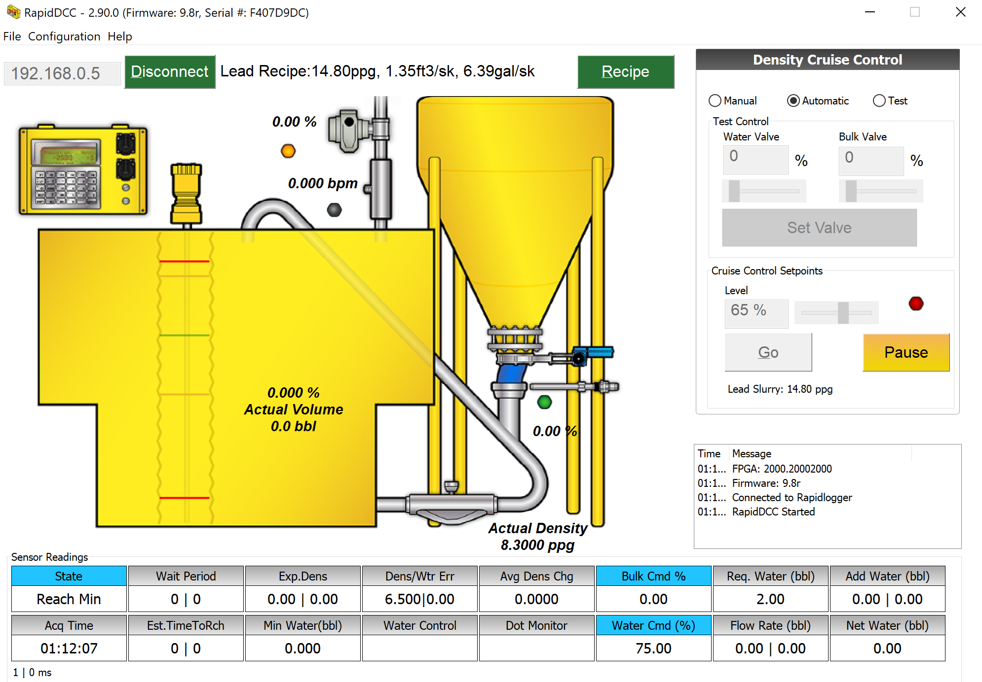The image size is (982, 682).
Task: Click the green bulk valve indicator light
Action: coord(545,402)
